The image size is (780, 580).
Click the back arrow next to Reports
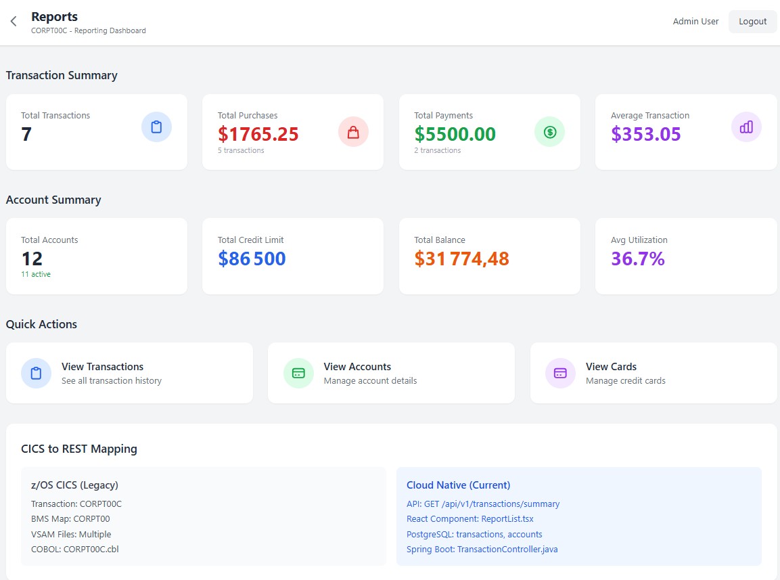click(12, 21)
